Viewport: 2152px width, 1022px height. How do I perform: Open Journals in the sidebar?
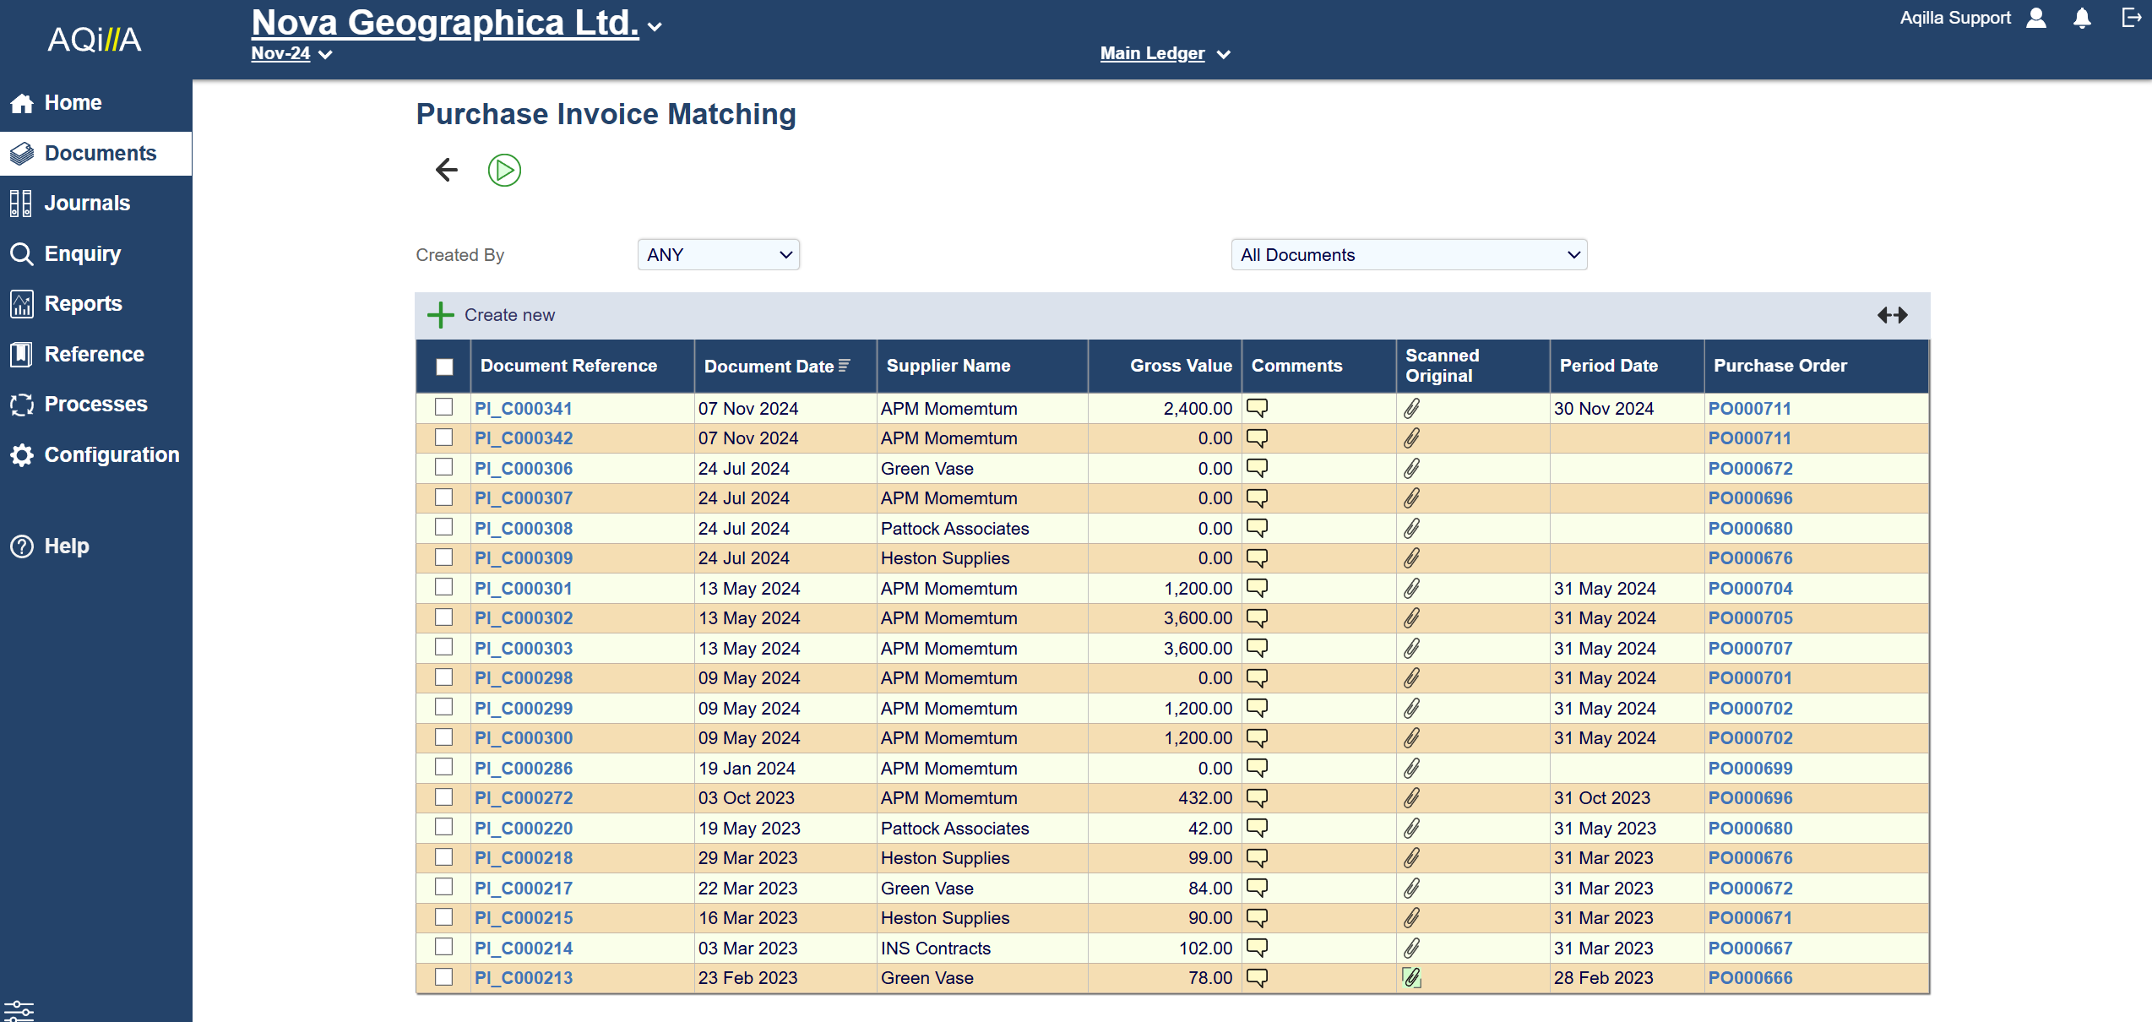[87, 203]
